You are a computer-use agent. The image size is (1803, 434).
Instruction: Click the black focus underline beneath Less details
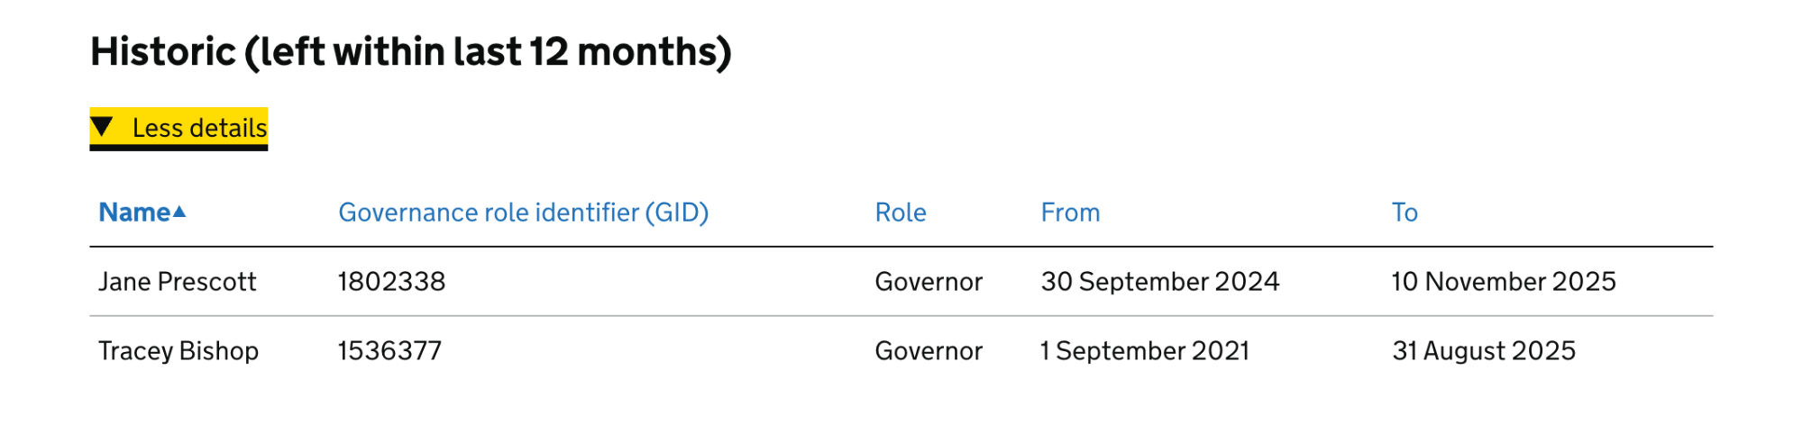(x=178, y=148)
